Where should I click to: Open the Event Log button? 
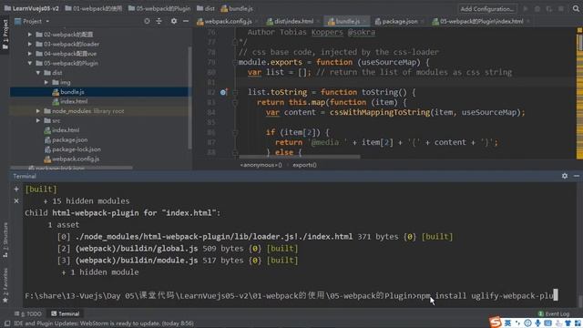[554, 313]
